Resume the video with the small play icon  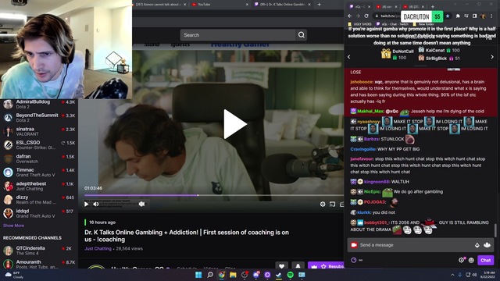point(87,204)
